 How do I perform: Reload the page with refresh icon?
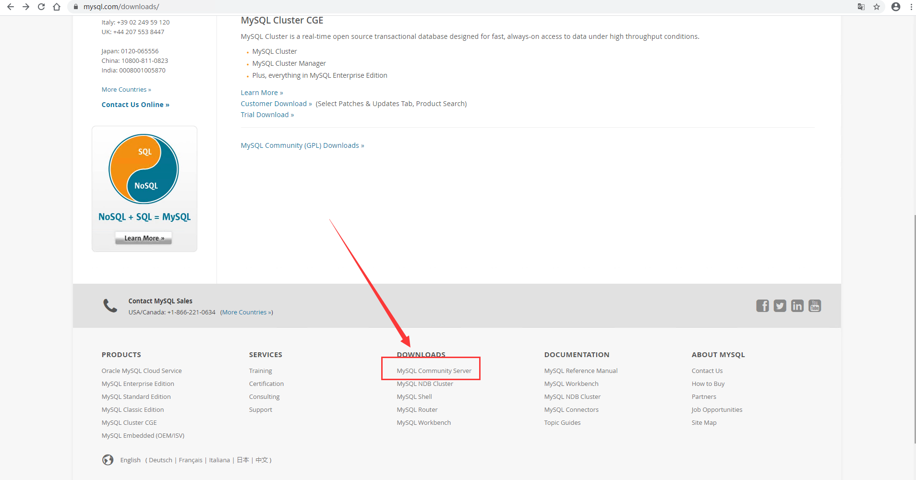coord(41,7)
